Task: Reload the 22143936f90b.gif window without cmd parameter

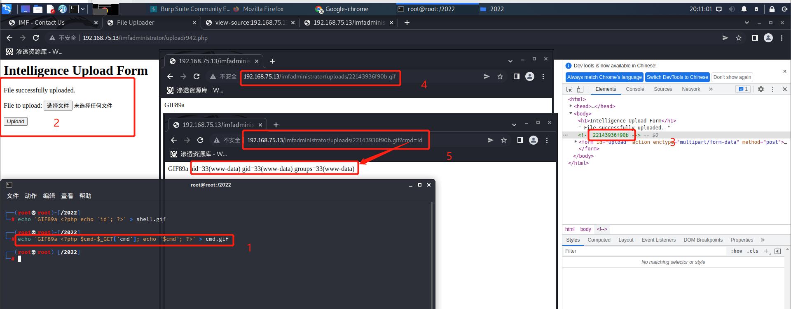Action: (x=197, y=76)
